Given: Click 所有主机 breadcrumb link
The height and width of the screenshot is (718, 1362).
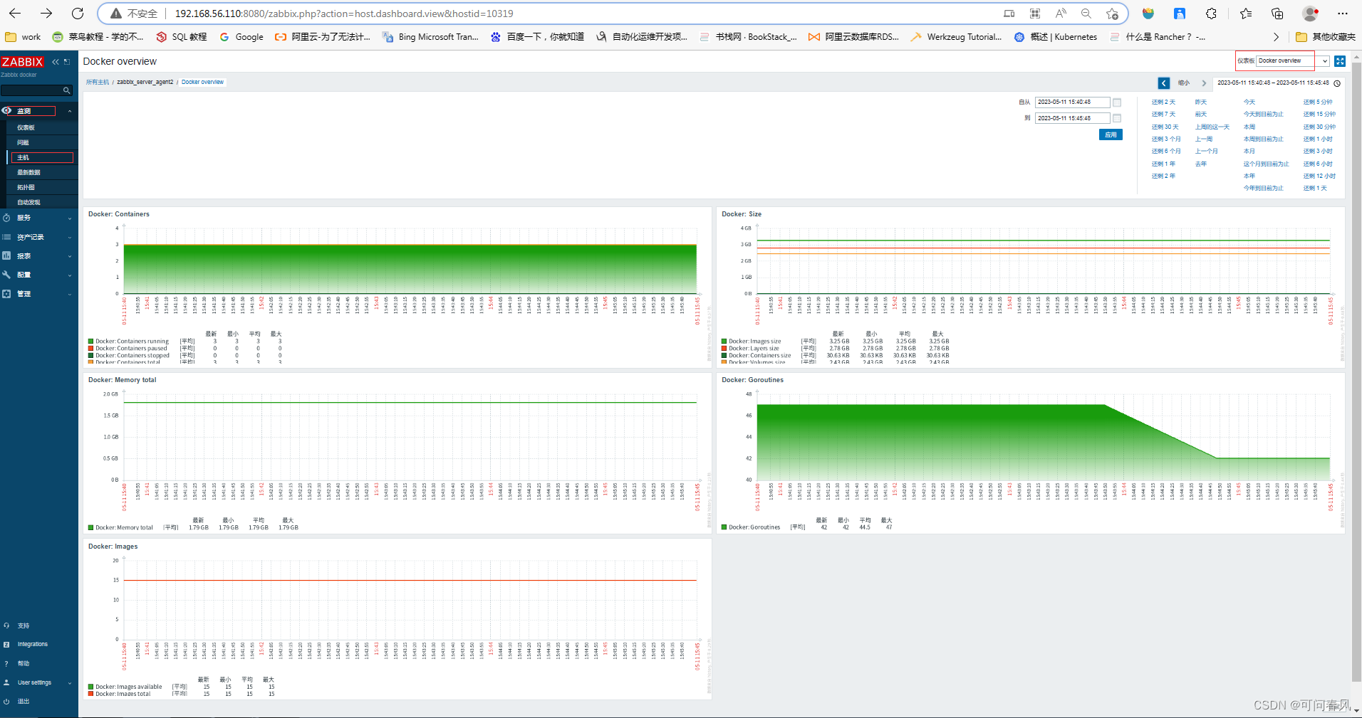Looking at the screenshot, I should pyautogui.click(x=98, y=82).
